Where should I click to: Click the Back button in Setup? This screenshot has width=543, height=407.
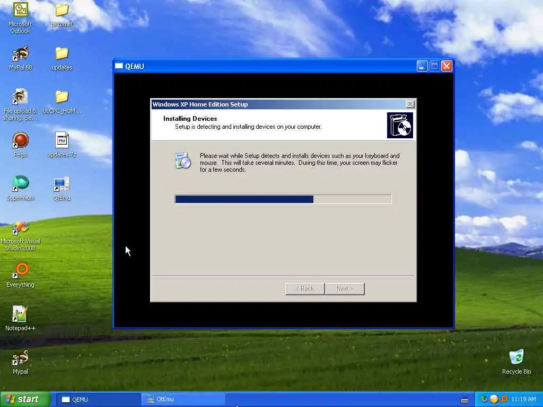point(305,289)
